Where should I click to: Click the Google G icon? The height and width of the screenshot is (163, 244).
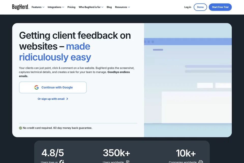pyautogui.click(x=37, y=87)
